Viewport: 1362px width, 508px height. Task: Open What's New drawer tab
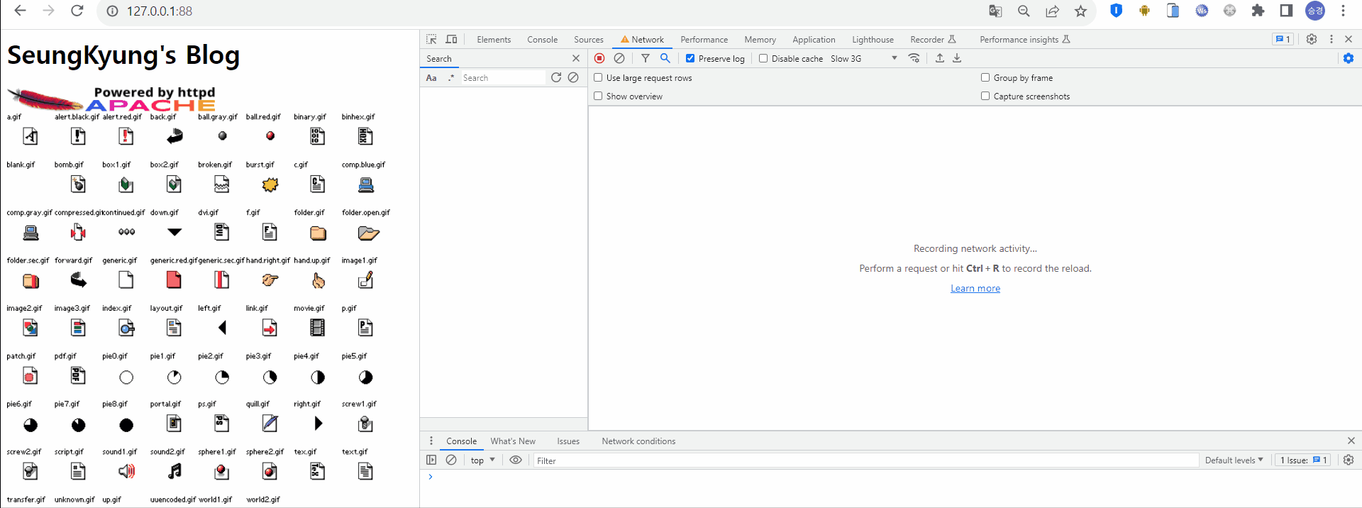(x=513, y=441)
